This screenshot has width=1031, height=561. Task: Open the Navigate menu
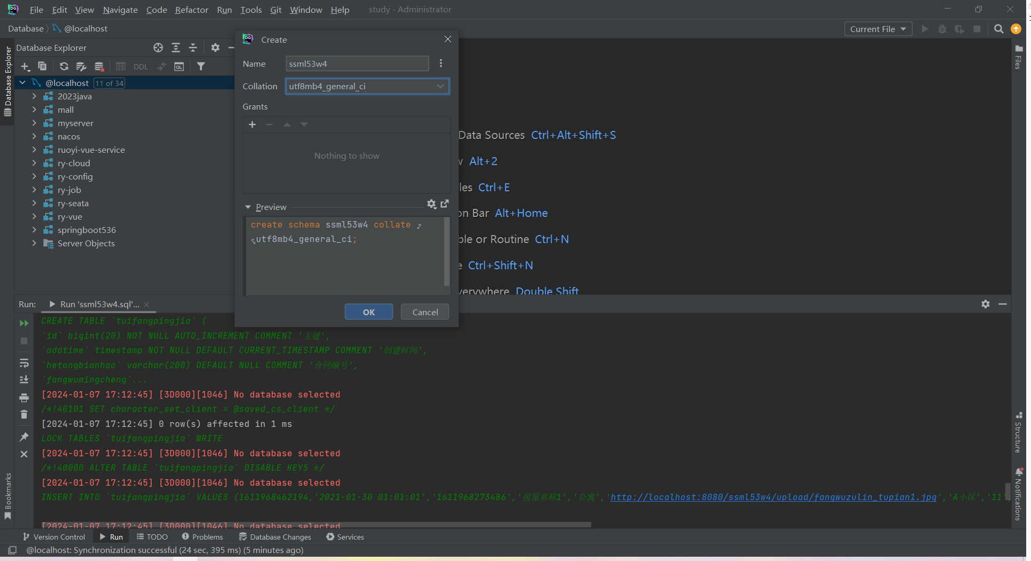[120, 10]
